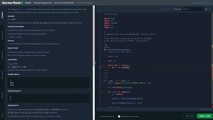
Task: Switch to the Leaderboard side tab
Action: pyautogui.click(x=2, y=55)
